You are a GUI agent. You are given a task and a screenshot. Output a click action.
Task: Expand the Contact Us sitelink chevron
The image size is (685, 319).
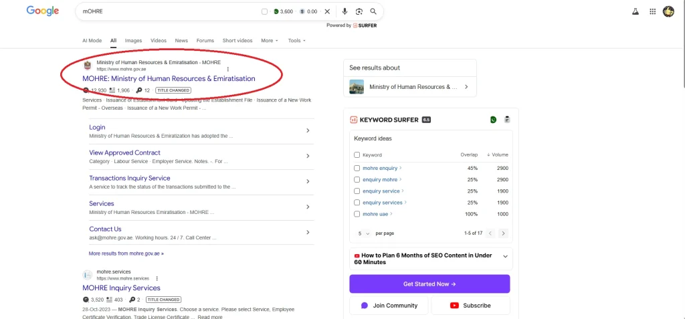click(308, 232)
